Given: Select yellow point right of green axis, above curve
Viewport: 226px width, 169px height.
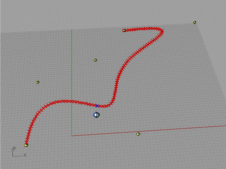Looking at the screenshot, I should pos(95,60).
